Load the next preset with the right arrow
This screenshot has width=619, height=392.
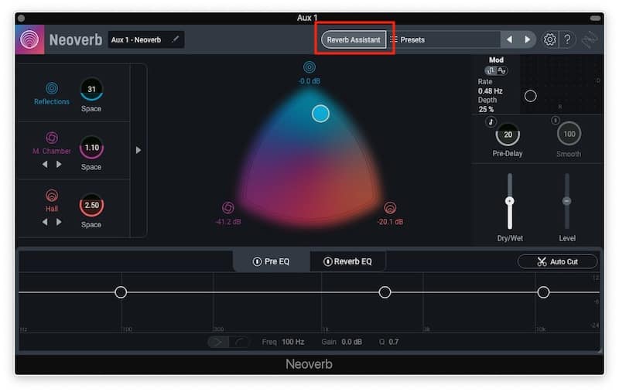click(527, 39)
